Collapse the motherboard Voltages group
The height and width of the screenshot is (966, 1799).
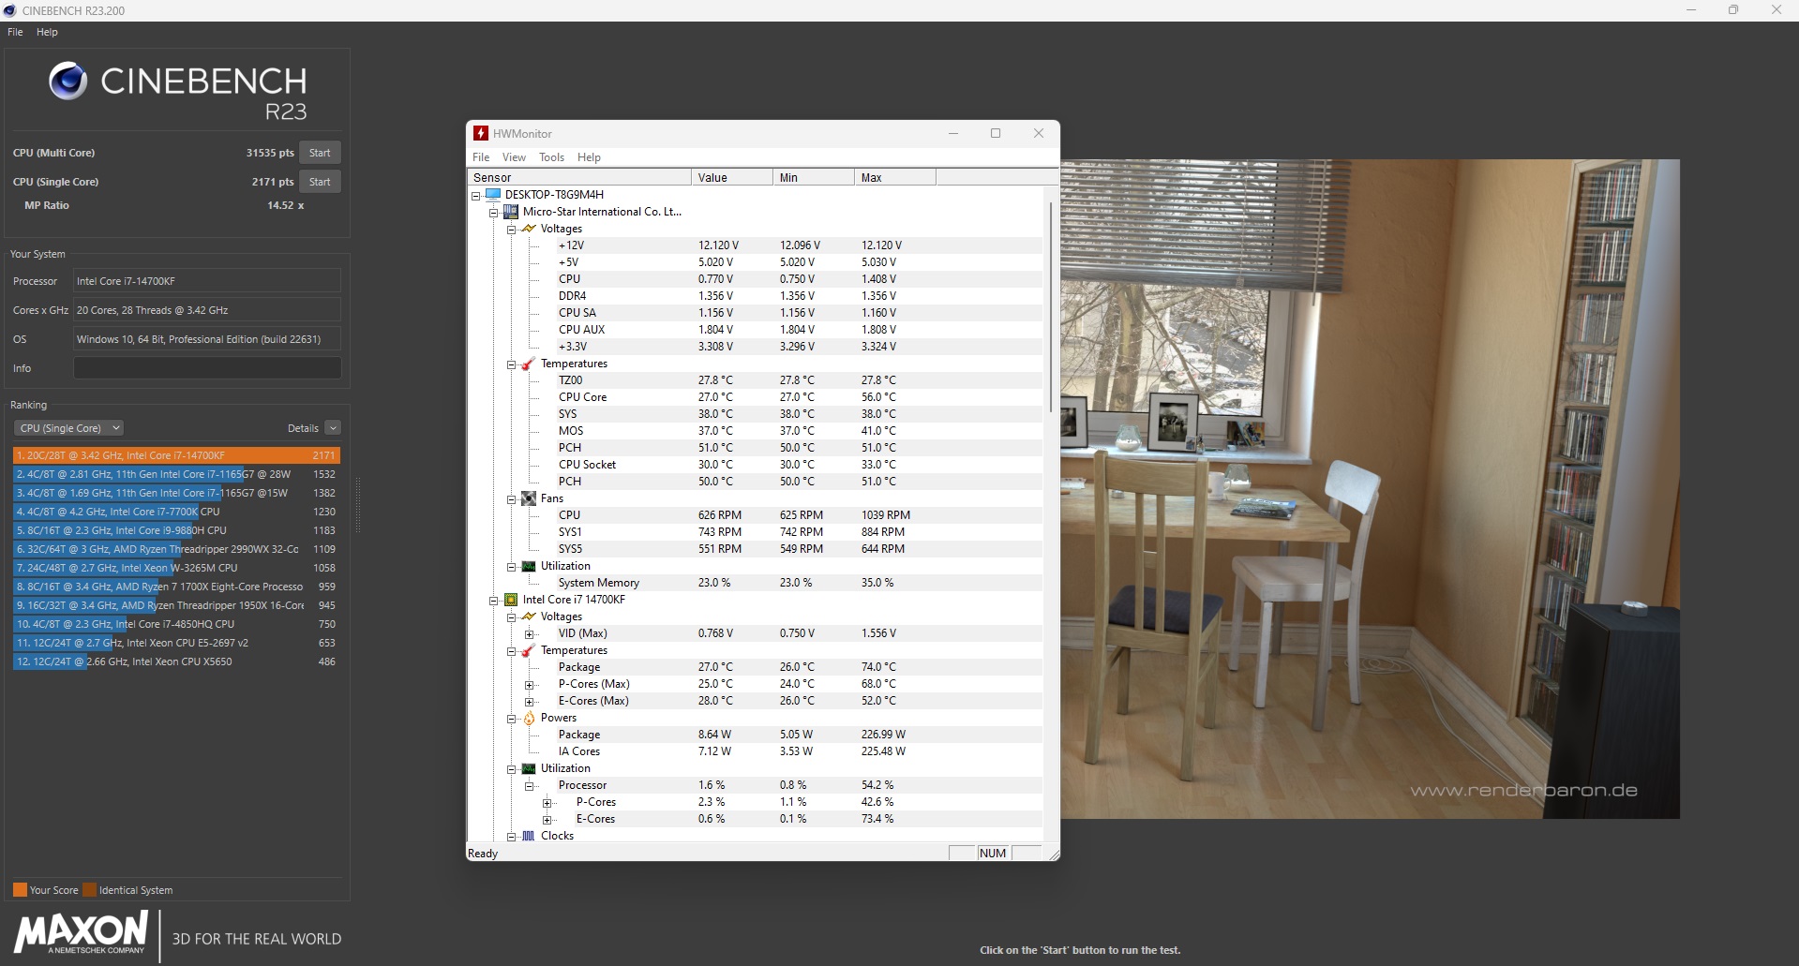(x=512, y=230)
